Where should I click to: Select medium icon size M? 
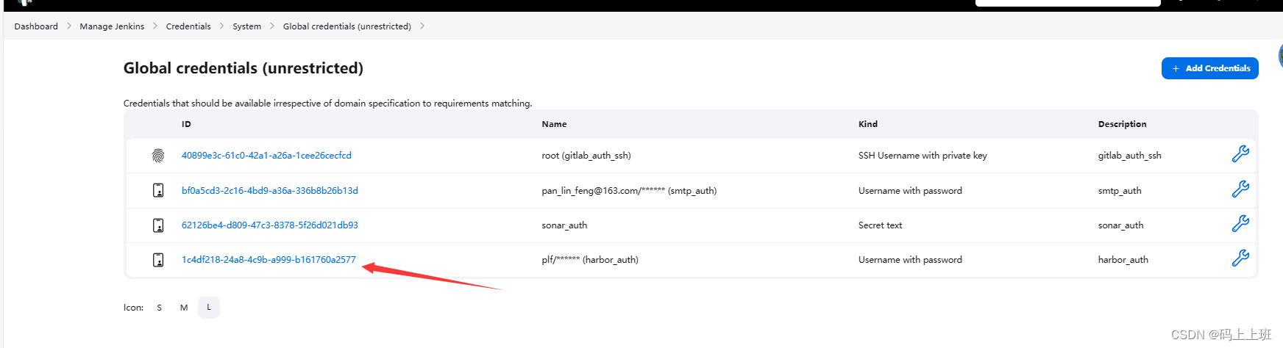pos(184,308)
